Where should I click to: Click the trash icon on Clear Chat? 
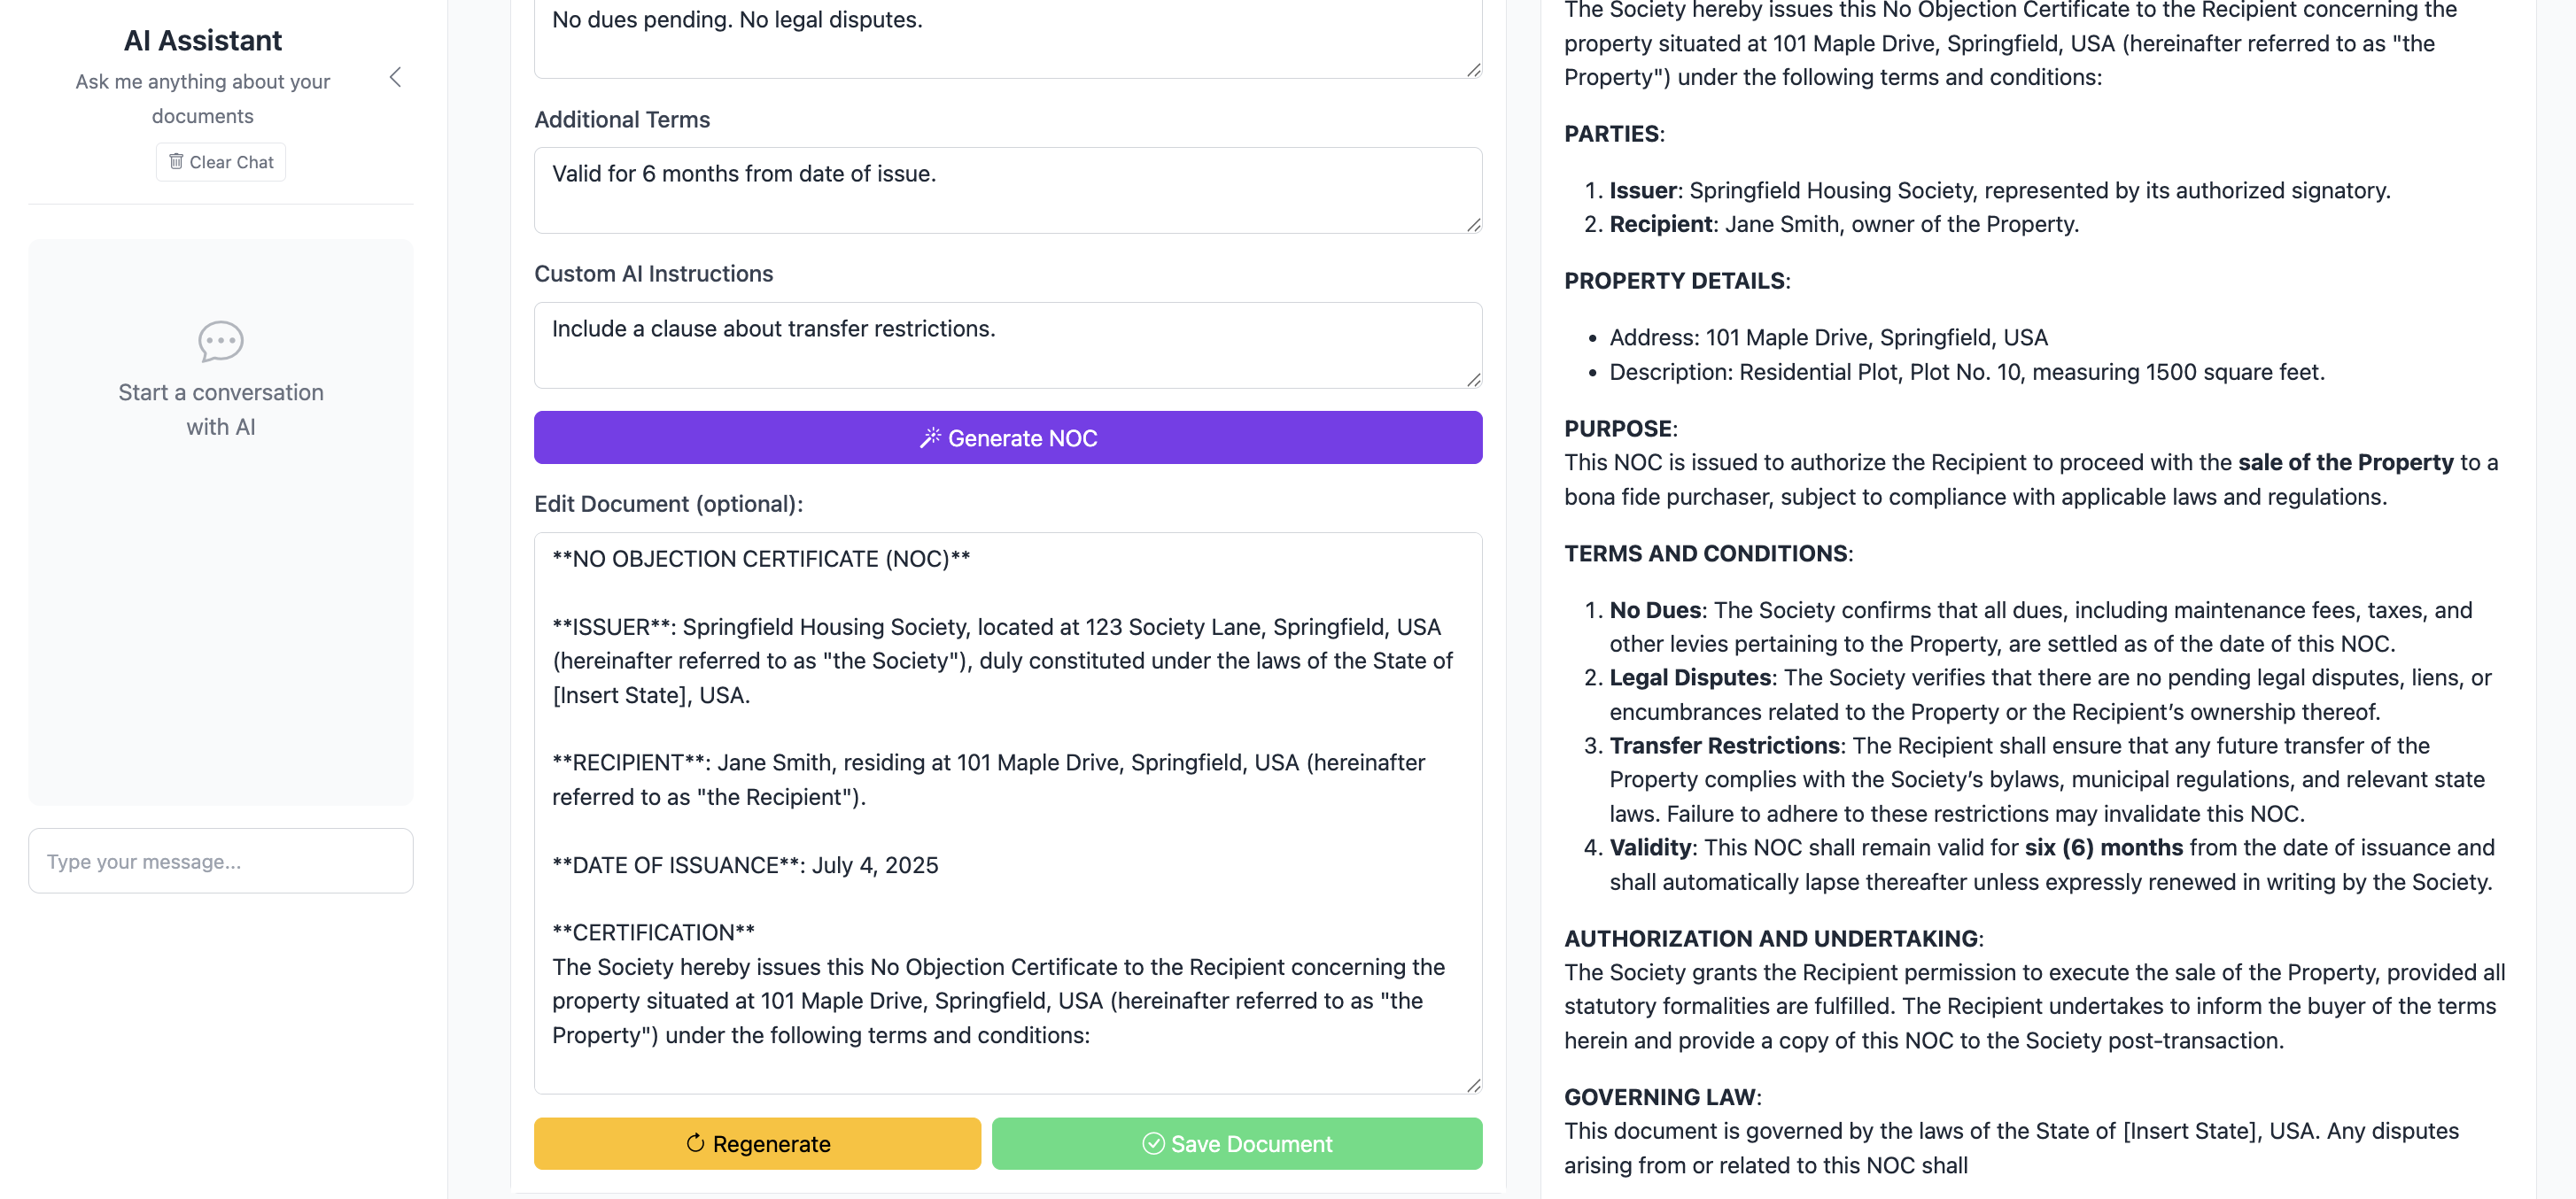(x=176, y=161)
